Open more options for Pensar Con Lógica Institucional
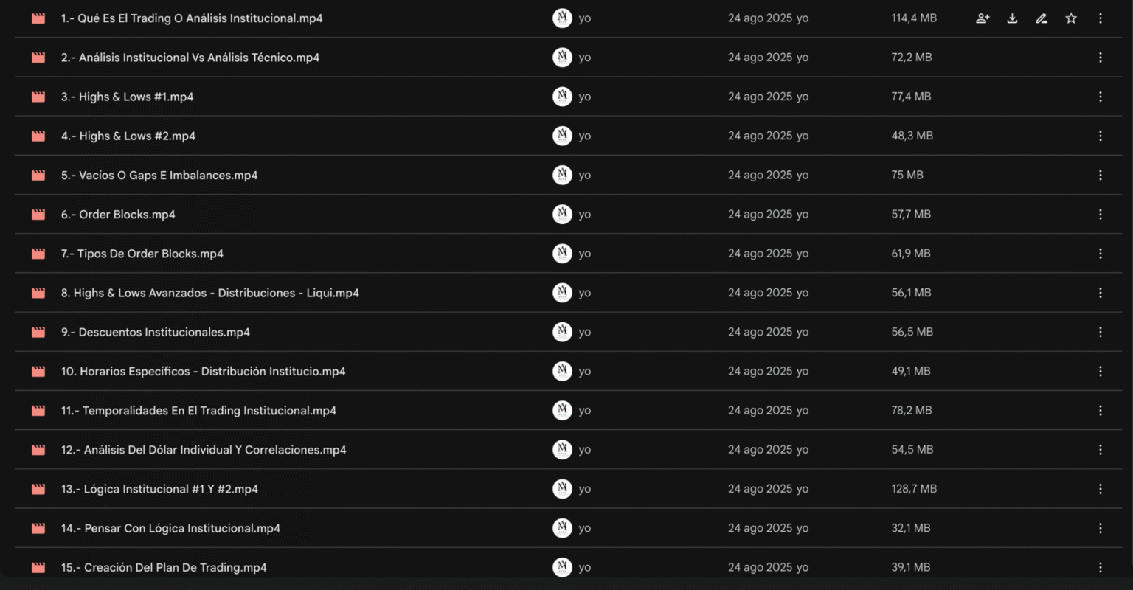Viewport: 1133px width, 590px height. click(1100, 528)
